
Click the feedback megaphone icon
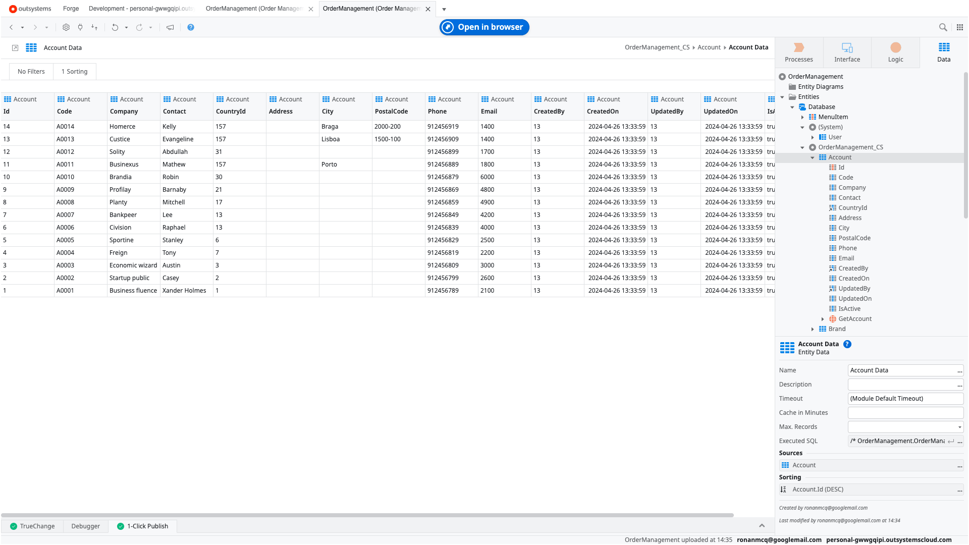click(x=170, y=27)
